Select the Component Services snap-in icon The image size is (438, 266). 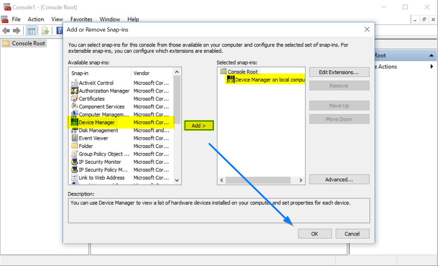click(x=74, y=106)
